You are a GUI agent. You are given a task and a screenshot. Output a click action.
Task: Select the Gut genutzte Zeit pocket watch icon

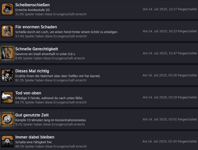[x=7, y=119]
